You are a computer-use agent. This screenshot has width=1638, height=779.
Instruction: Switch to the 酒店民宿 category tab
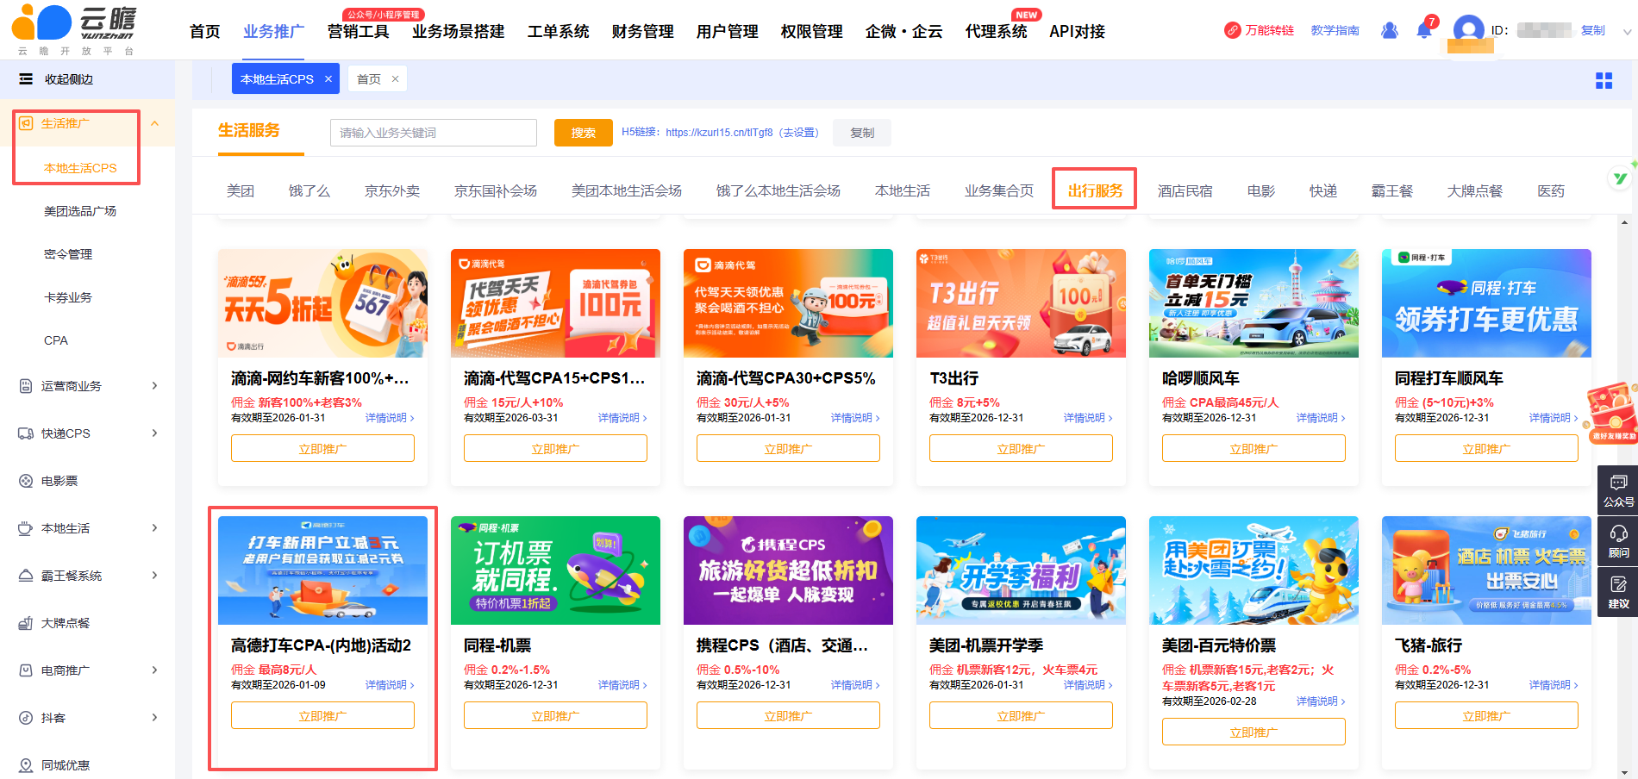(1185, 190)
